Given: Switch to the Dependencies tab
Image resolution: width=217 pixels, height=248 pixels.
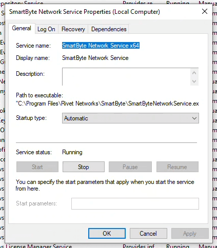Looking at the screenshot, I should pyautogui.click(x=109, y=29).
